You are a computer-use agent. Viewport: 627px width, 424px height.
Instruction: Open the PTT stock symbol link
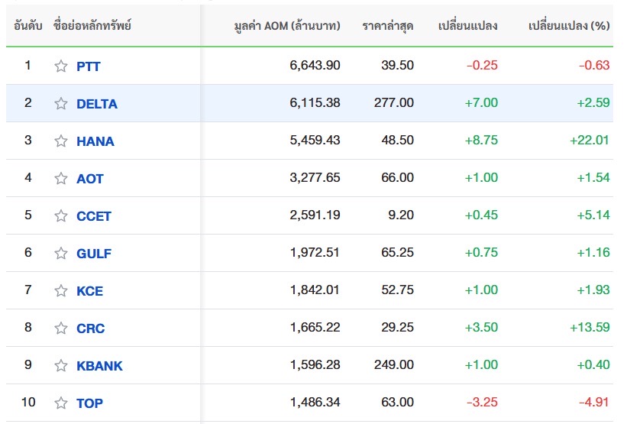88,66
